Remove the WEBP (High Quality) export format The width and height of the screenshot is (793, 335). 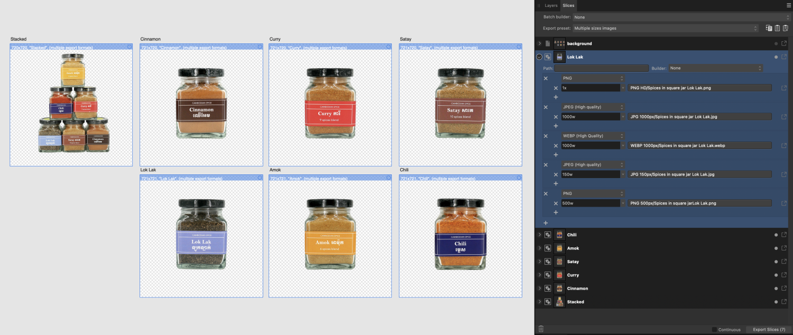tap(546, 136)
